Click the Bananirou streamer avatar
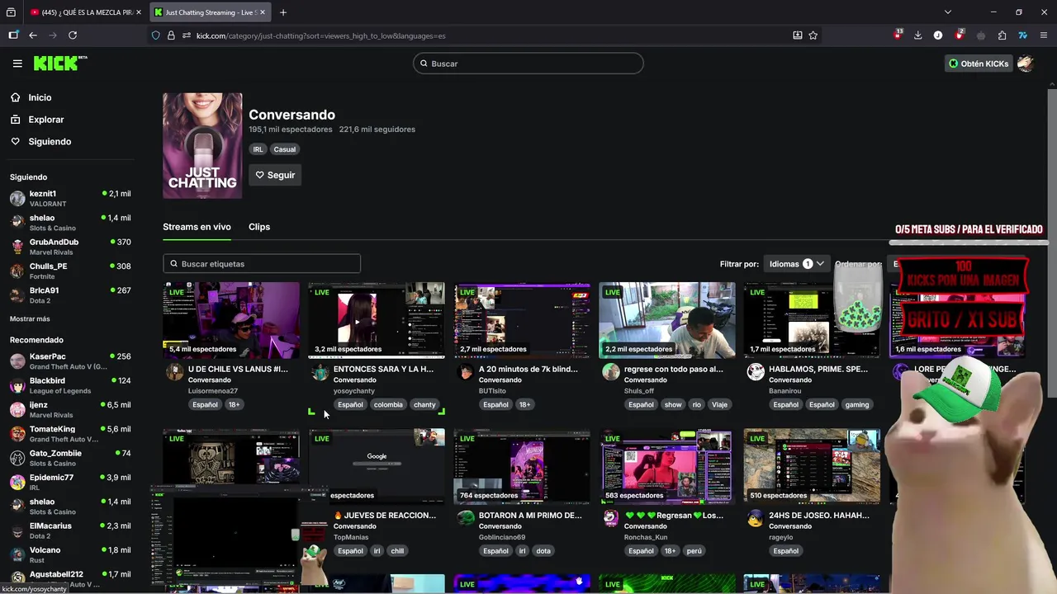The image size is (1057, 594). 756,372
